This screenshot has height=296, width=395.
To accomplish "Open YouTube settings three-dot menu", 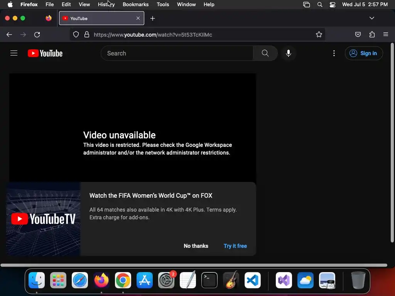I will (x=334, y=53).
